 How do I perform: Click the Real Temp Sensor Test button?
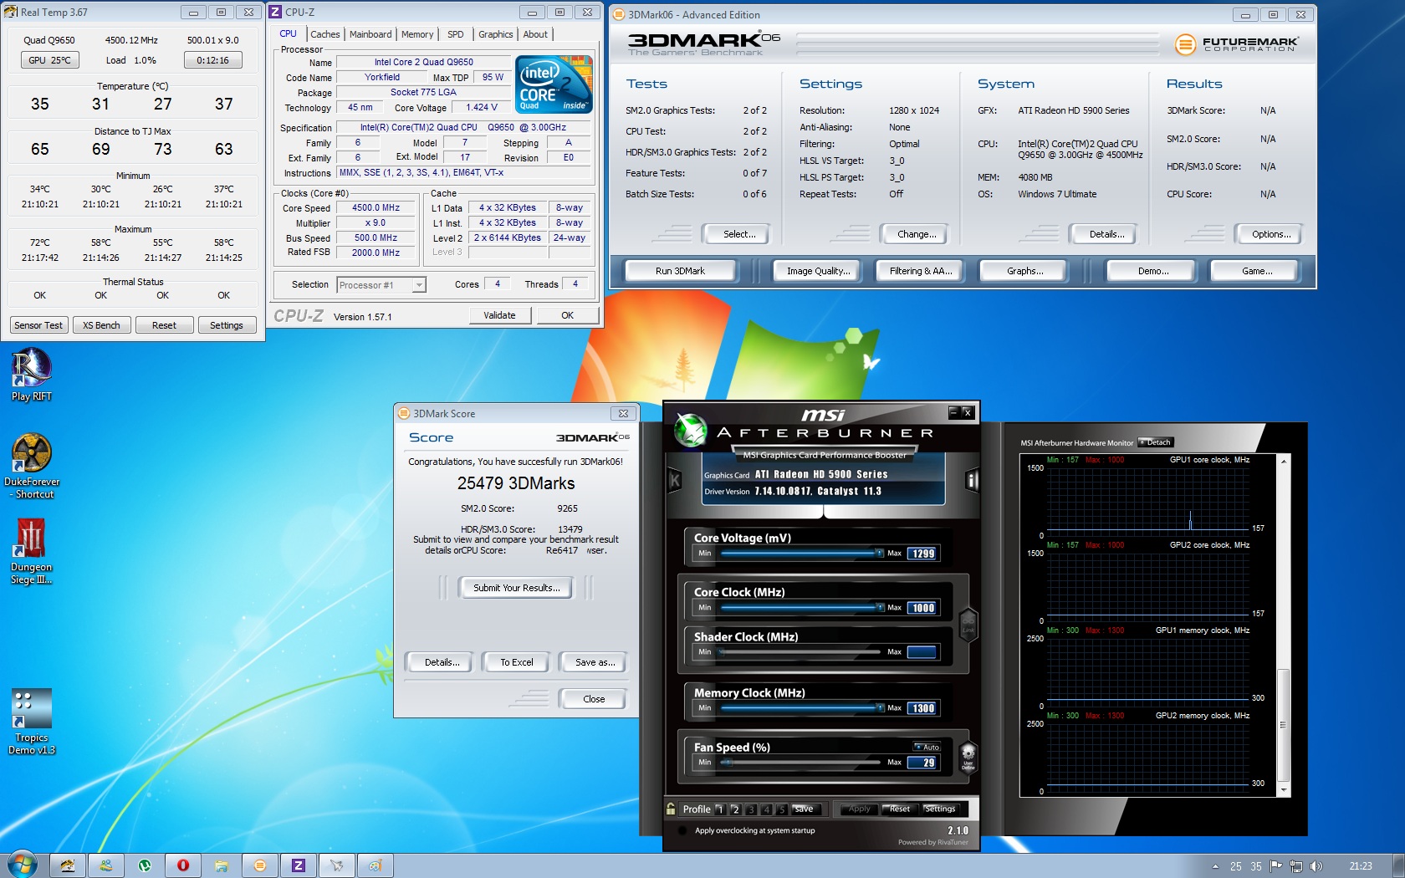[38, 325]
